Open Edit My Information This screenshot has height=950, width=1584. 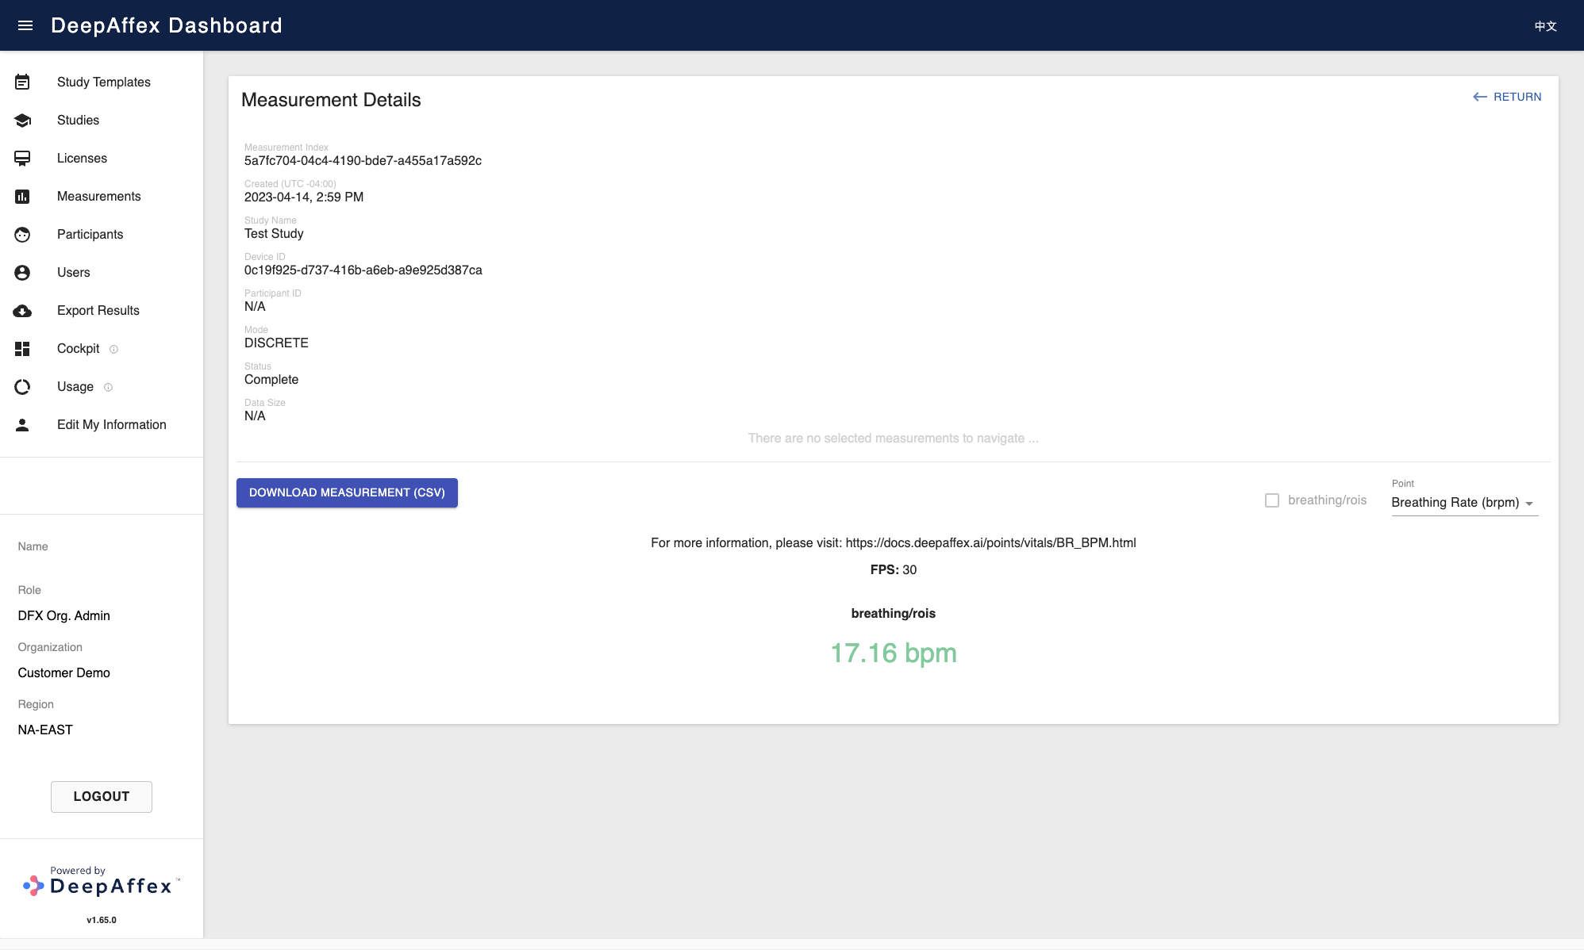point(102,424)
